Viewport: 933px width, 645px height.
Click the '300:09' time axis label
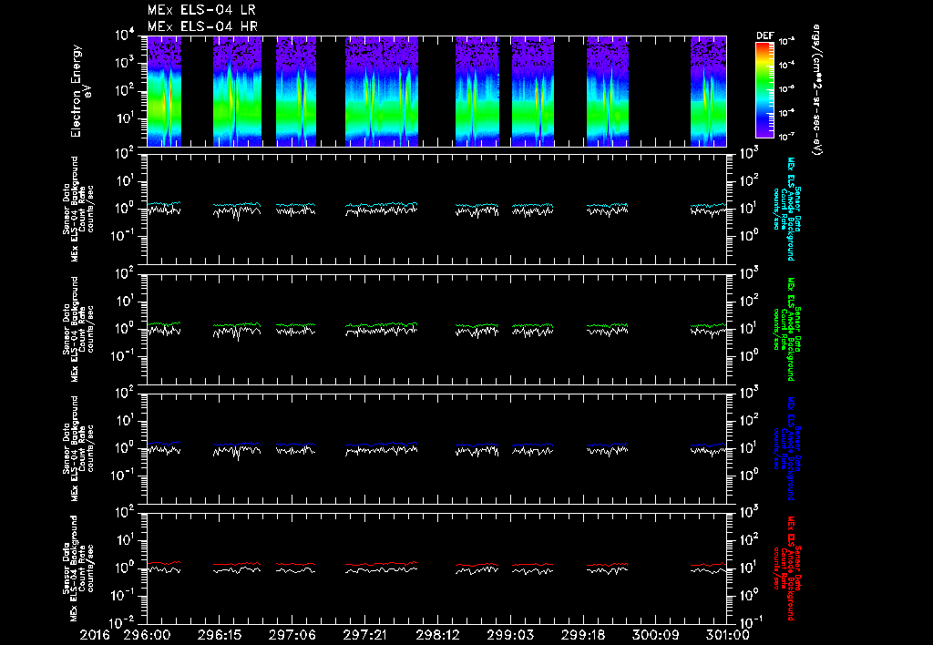coord(654,636)
